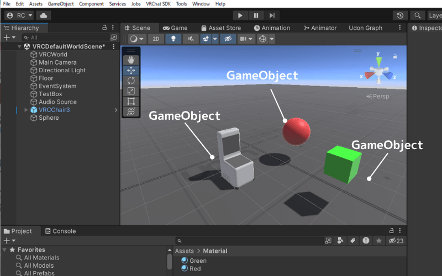Click the global search magnifier icon
442x276 pixels.
(x=418, y=15)
